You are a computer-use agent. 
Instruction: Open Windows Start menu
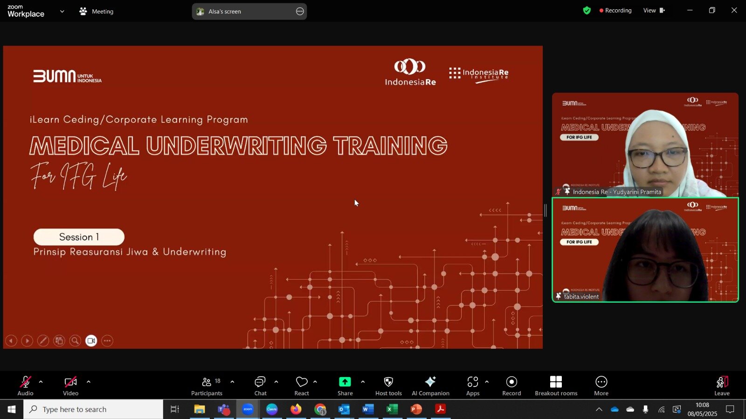[x=12, y=409]
